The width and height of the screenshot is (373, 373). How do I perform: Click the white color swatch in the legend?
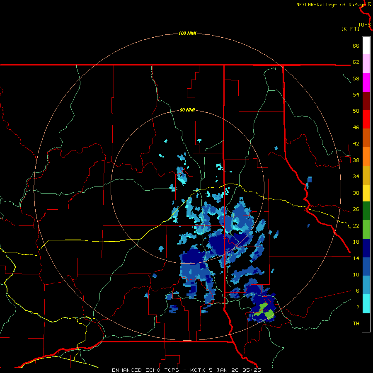pyautogui.click(x=366, y=46)
